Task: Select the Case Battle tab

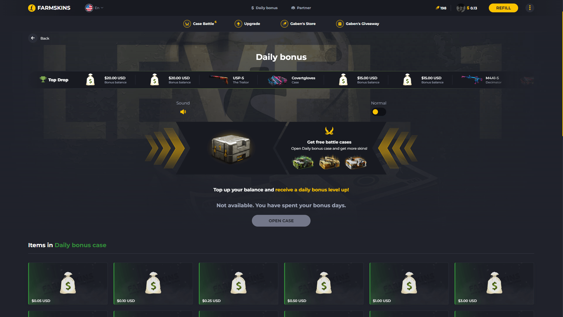Action: click(199, 23)
